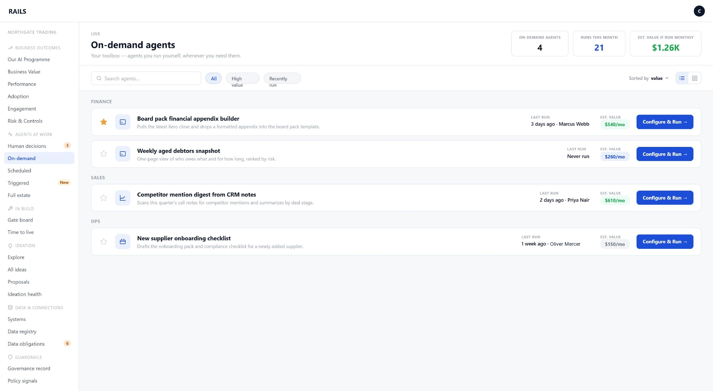The image size is (713, 391).
Task: Open All ideas
Action: click(39, 270)
